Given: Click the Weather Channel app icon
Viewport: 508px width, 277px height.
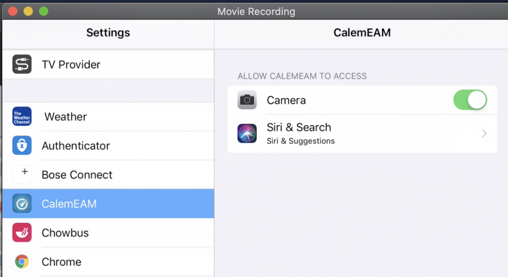Looking at the screenshot, I should (22, 117).
